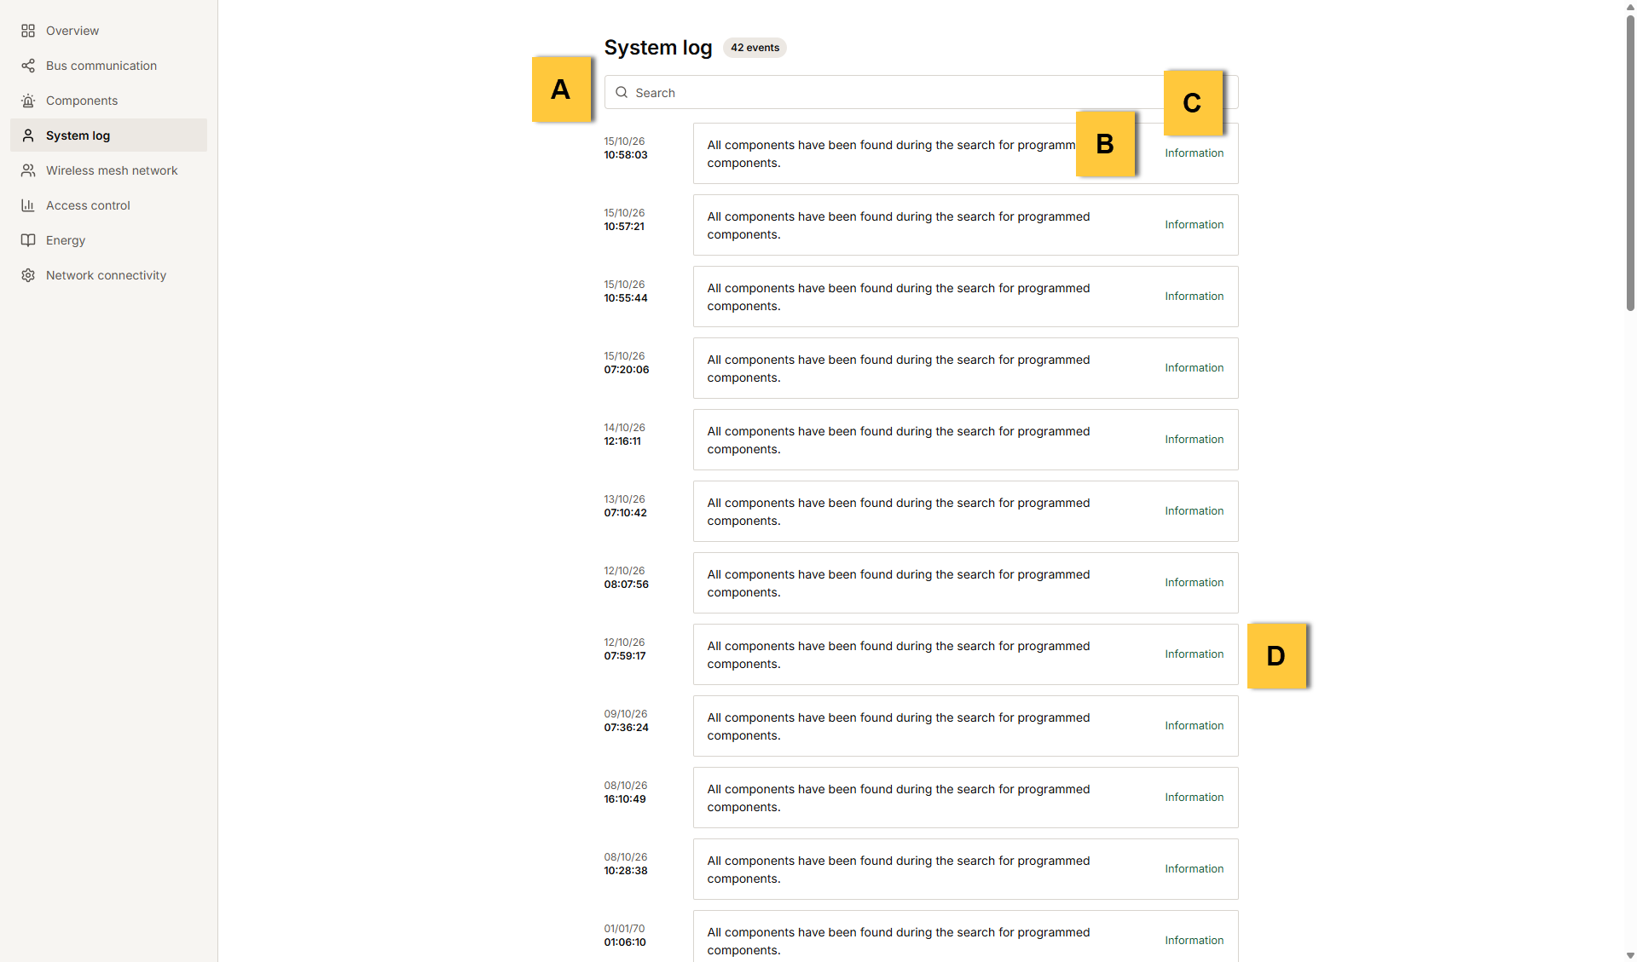
Task: Click Information label for 12:16:11 entry
Action: 1194,440
